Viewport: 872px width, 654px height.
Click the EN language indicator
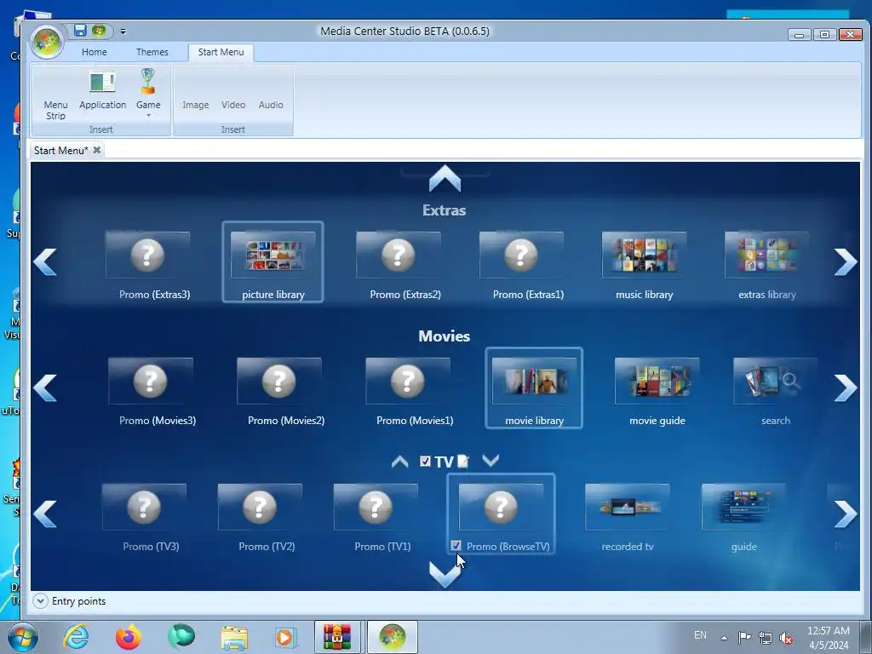pyautogui.click(x=700, y=635)
